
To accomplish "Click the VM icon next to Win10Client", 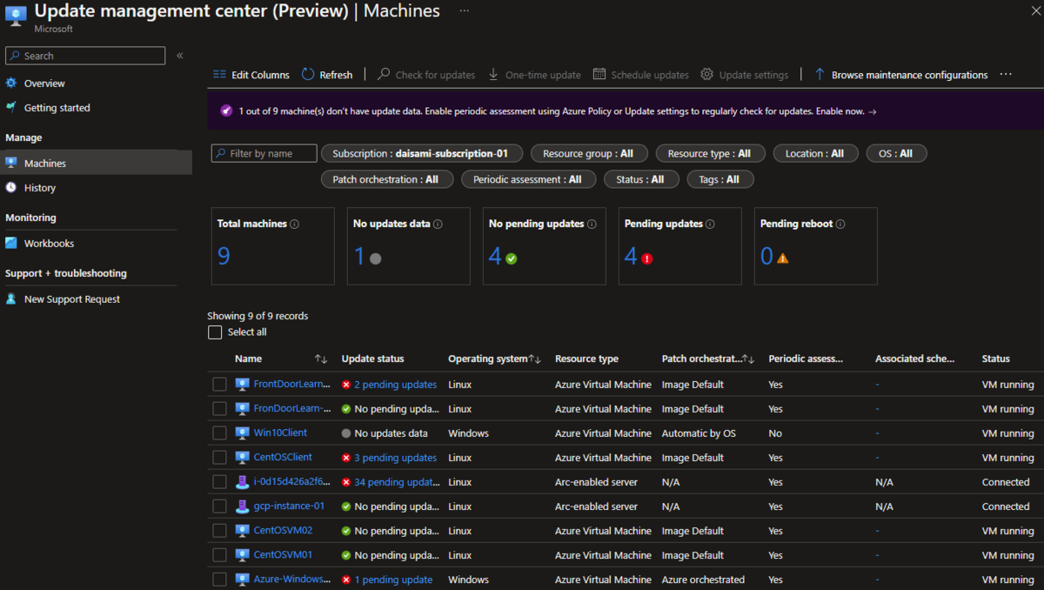I will (243, 433).
